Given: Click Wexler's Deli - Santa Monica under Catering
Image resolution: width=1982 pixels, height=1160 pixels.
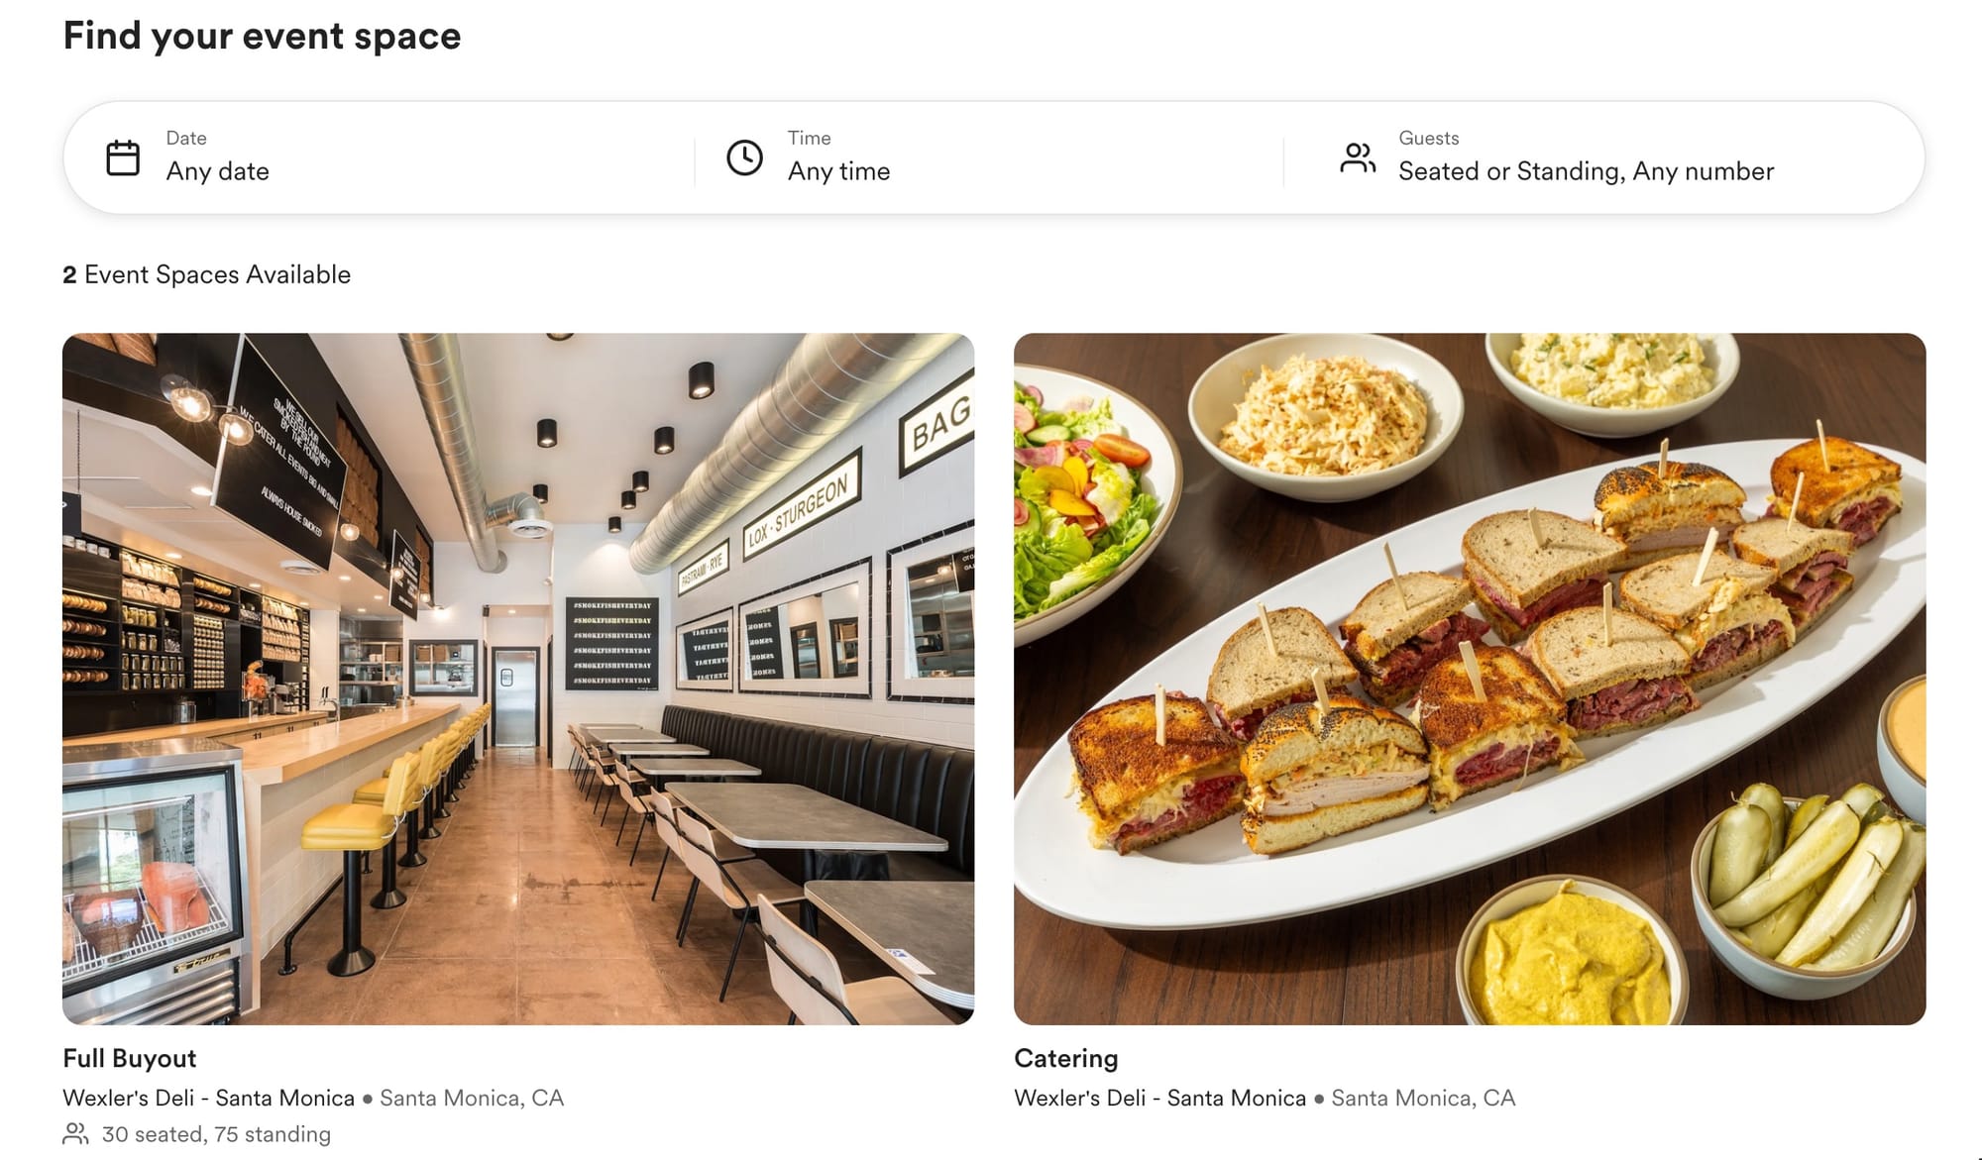Looking at the screenshot, I should pos(1159,1098).
